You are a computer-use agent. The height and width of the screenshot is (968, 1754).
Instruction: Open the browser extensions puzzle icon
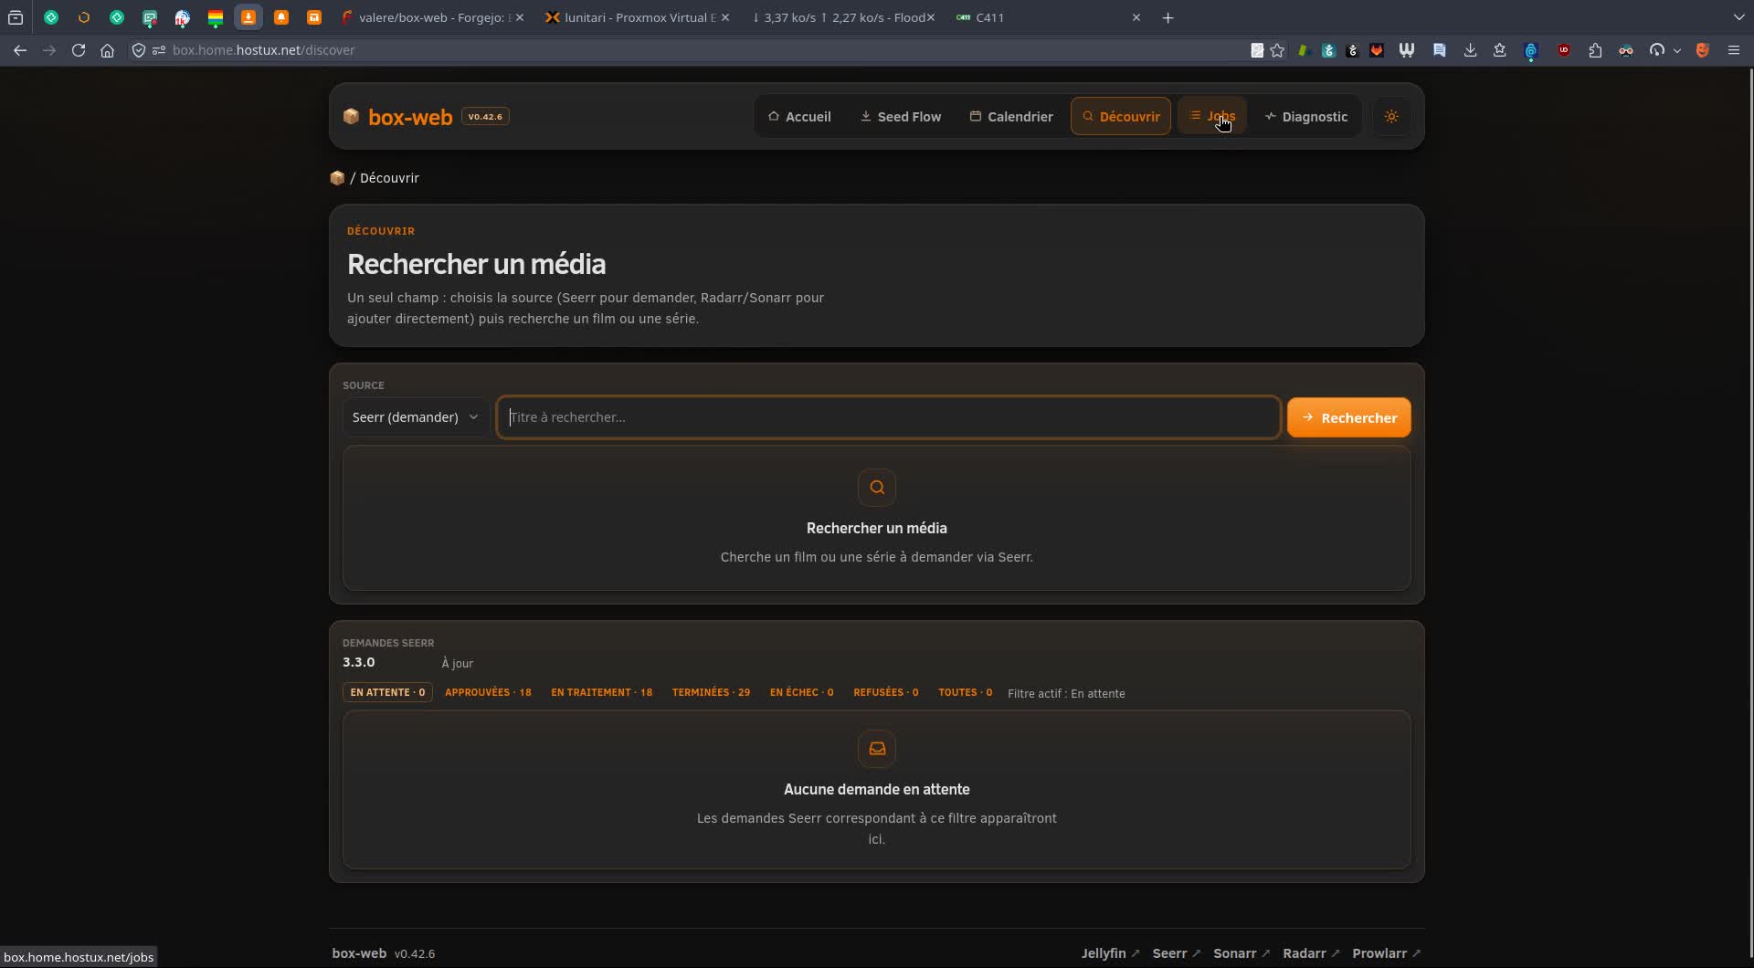(x=1595, y=50)
